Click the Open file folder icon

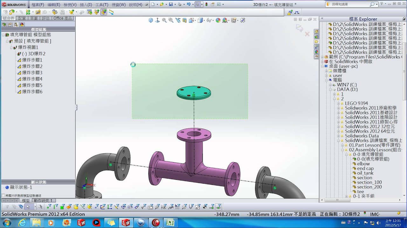pyautogui.click(x=162, y=4)
